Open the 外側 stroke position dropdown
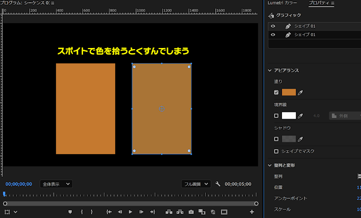The width and height of the screenshot is (361, 218). [x=345, y=116]
